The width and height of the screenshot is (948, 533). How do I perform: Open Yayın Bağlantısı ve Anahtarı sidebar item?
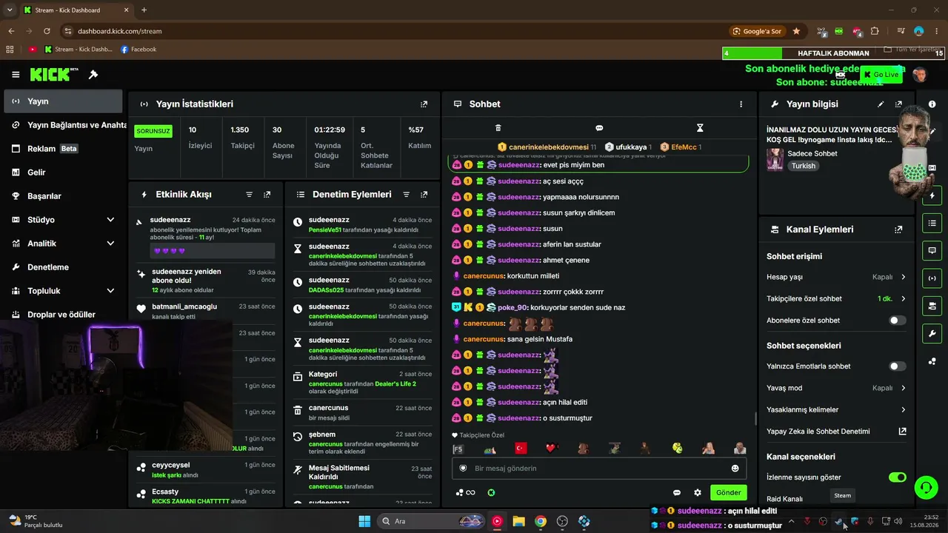(x=63, y=125)
